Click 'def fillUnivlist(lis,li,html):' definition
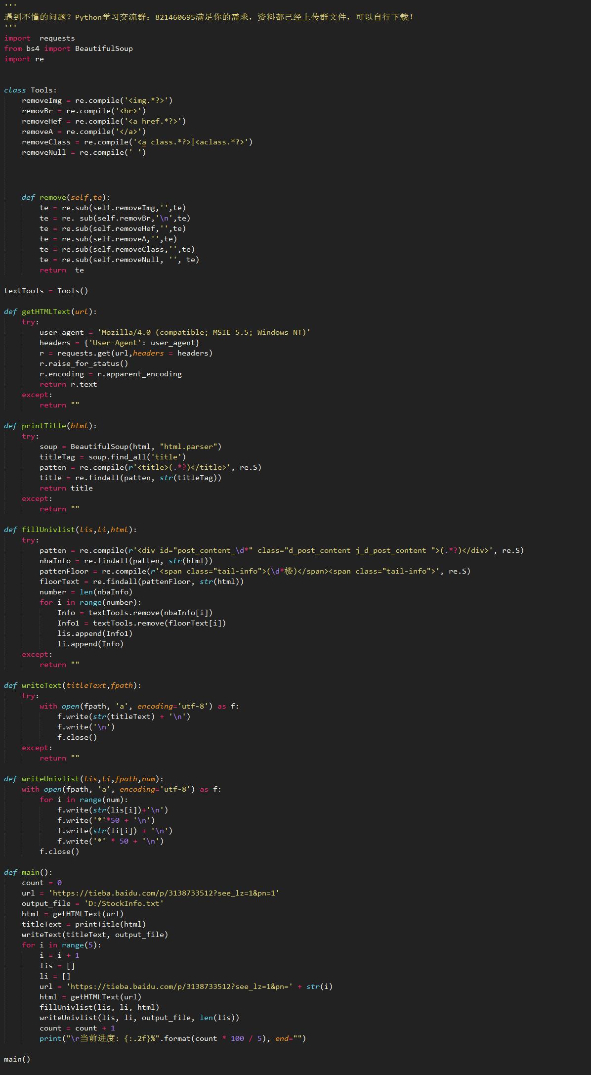591x1075 pixels. 71,530
